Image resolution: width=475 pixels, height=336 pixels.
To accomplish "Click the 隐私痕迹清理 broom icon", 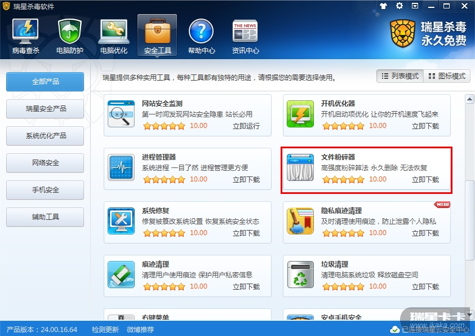I will pos(300,221).
